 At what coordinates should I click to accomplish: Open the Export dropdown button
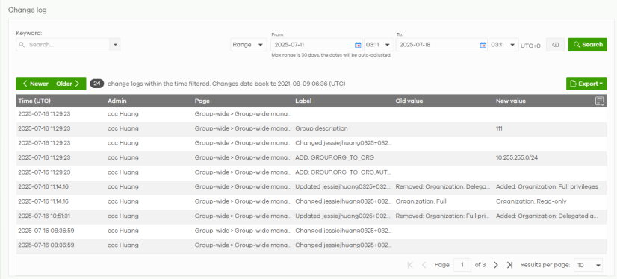coord(586,84)
